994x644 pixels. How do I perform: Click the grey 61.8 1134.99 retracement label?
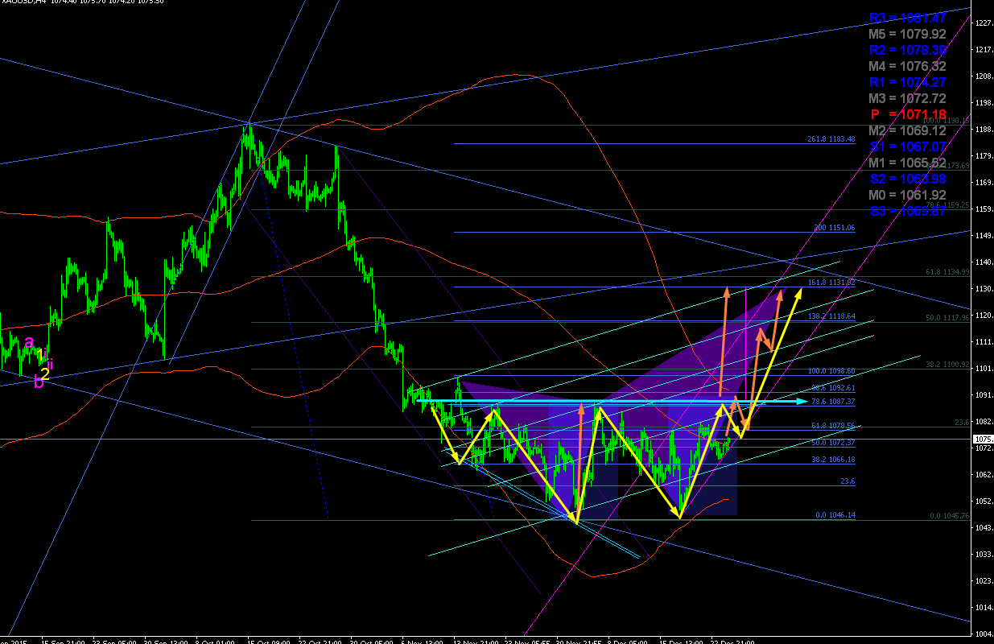pyautogui.click(x=947, y=272)
